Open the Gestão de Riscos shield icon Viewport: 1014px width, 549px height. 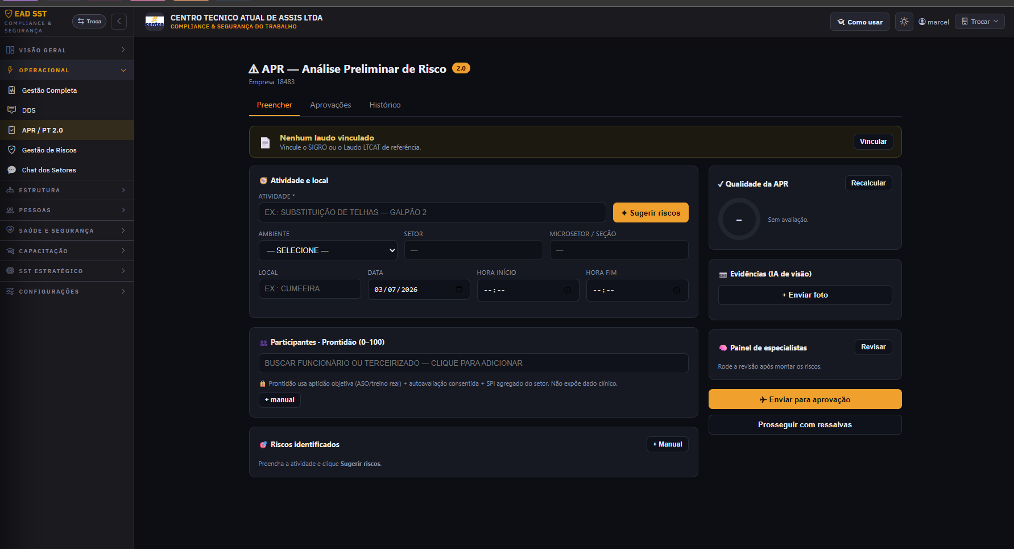[x=11, y=150]
